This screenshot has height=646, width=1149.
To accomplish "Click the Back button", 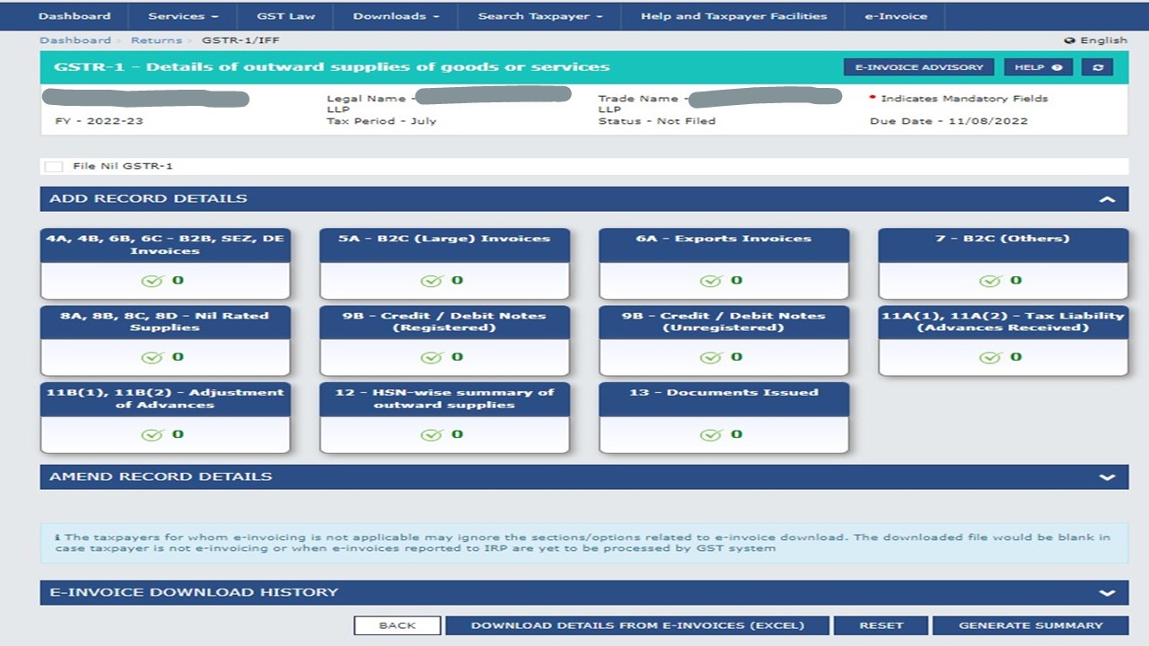I will (397, 625).
